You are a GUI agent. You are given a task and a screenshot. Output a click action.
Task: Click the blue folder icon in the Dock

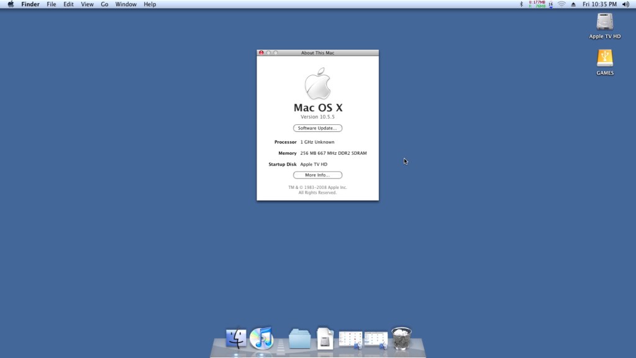(x=299, y=338)
